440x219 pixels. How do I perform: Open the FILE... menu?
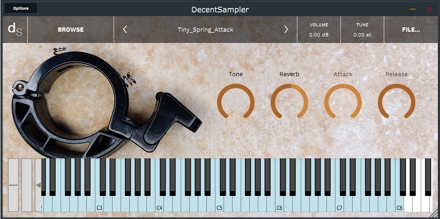click(411, 30)
